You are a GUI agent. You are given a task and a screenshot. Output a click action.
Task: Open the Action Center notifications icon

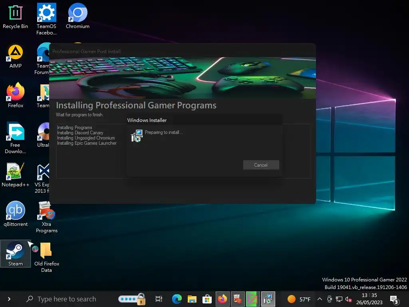(x=394, y=299)
